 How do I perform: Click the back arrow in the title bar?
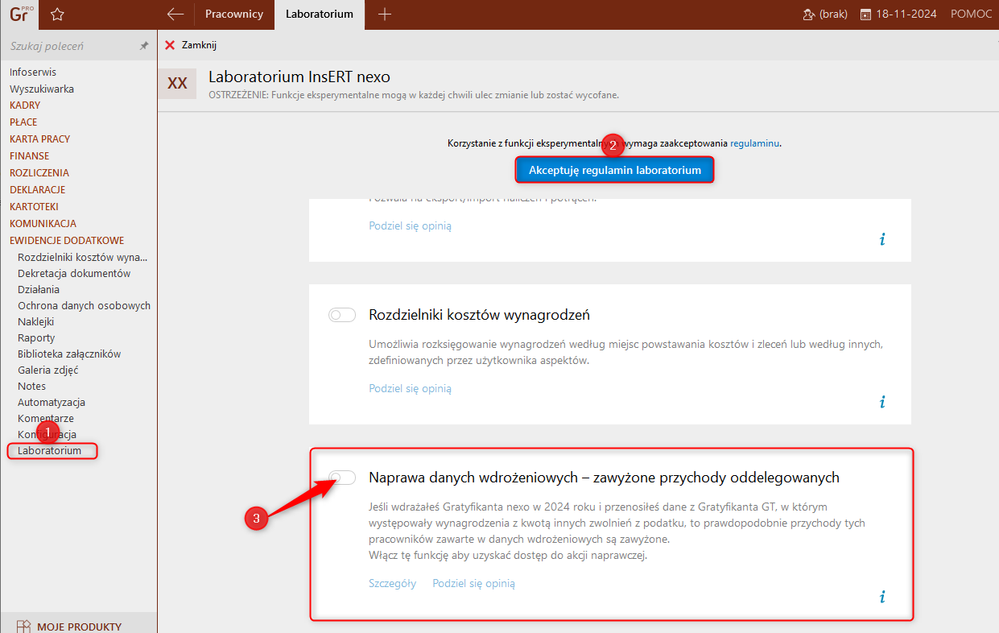click(175, 14)
